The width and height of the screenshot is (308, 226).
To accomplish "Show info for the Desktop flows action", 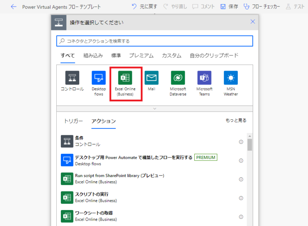I will click(x=241, y=161).
